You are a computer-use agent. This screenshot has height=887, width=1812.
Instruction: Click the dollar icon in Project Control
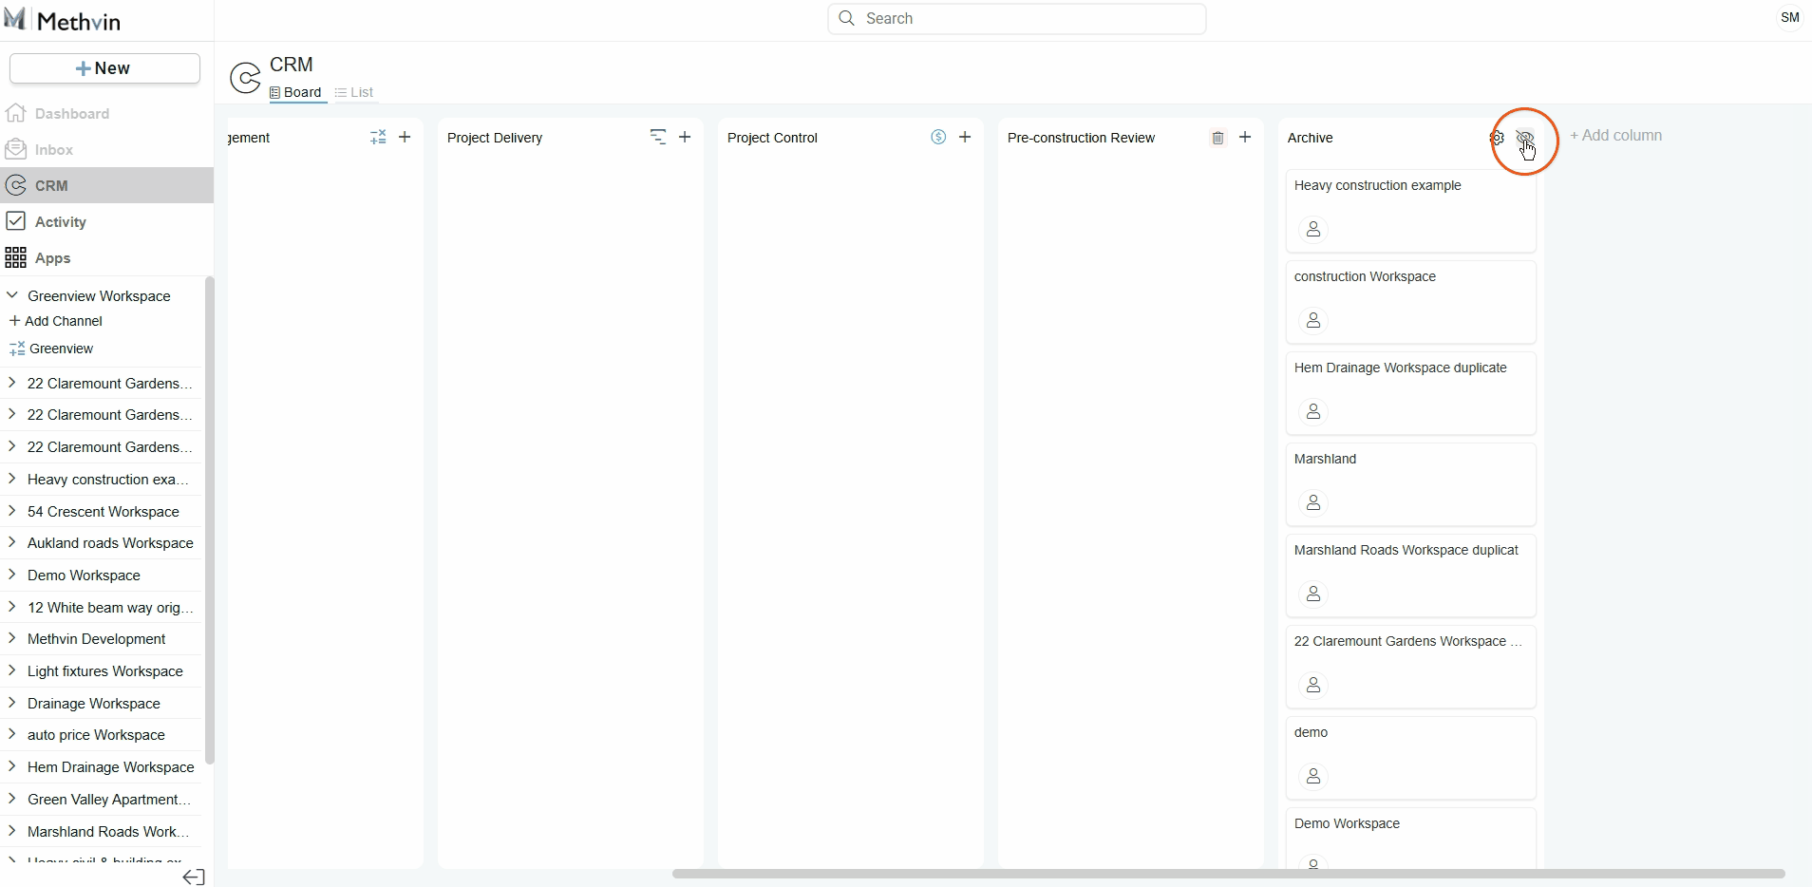(938, 137)
